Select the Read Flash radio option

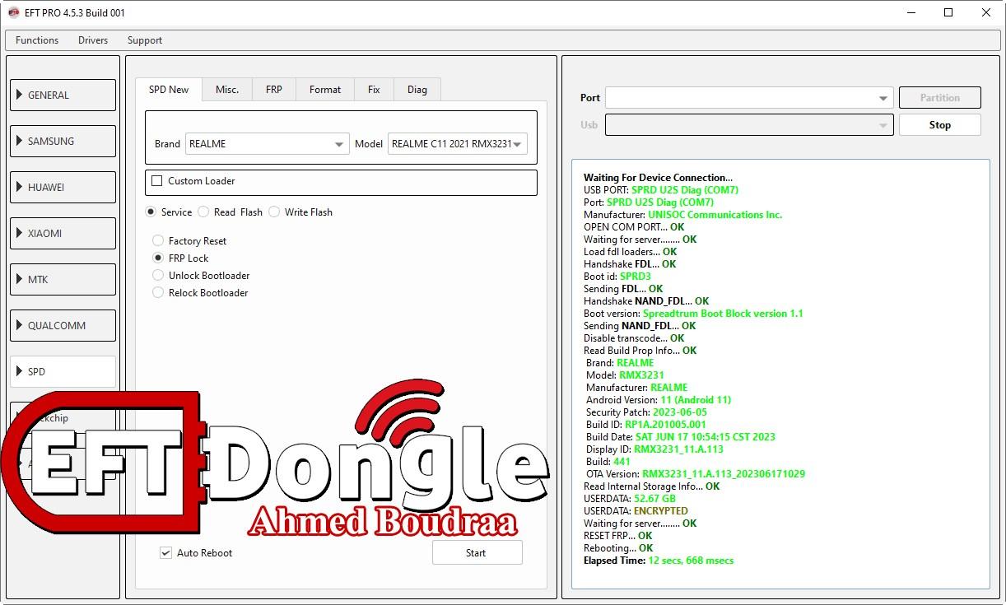tap(203, 212)
